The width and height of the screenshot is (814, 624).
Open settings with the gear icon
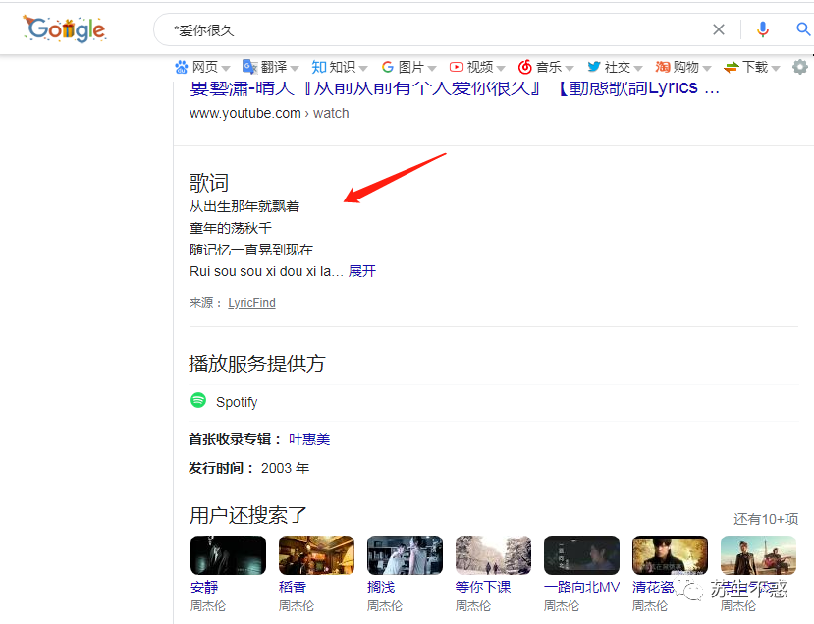800,67
